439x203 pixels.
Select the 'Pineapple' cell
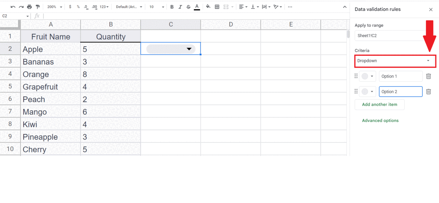pos(50,137)
